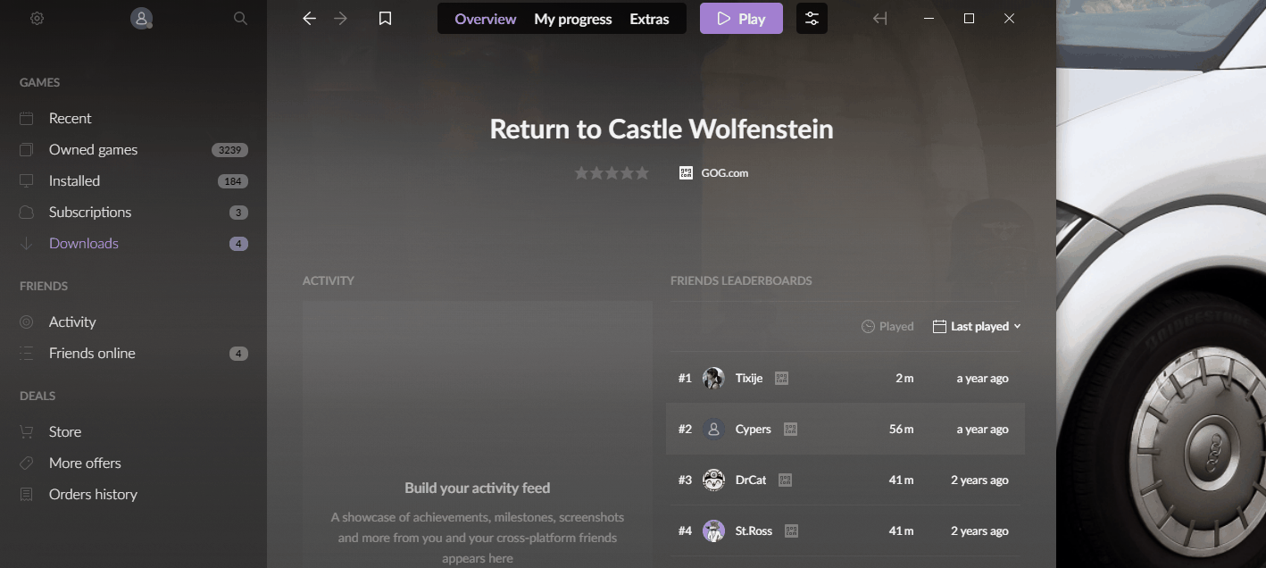Click the Installed count badge 184
Image resolution: width=1266 pixels, height=568 pixels.
click(x=233, y=181)
